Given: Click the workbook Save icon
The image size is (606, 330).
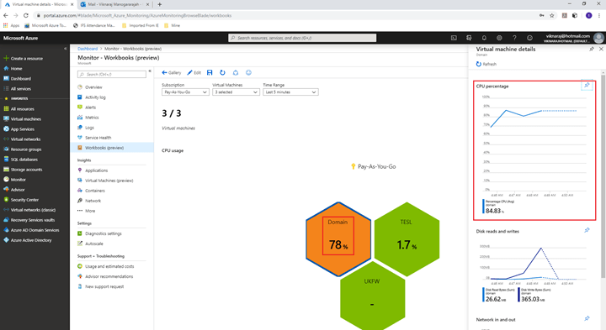Looking at the screenshot, I should [210, 72].
